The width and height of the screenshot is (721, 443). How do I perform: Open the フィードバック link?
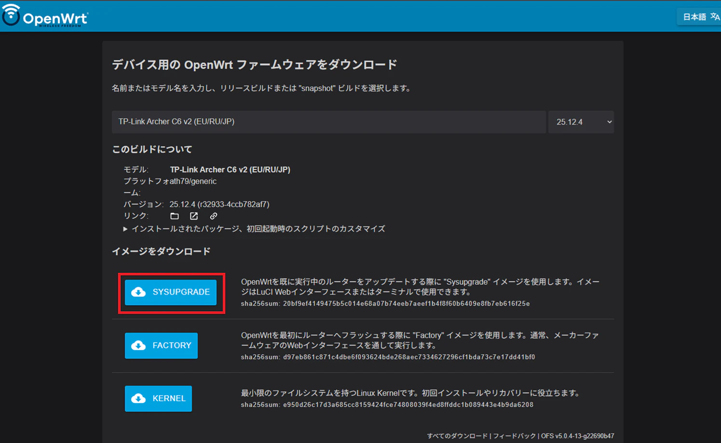pos(515,436)
